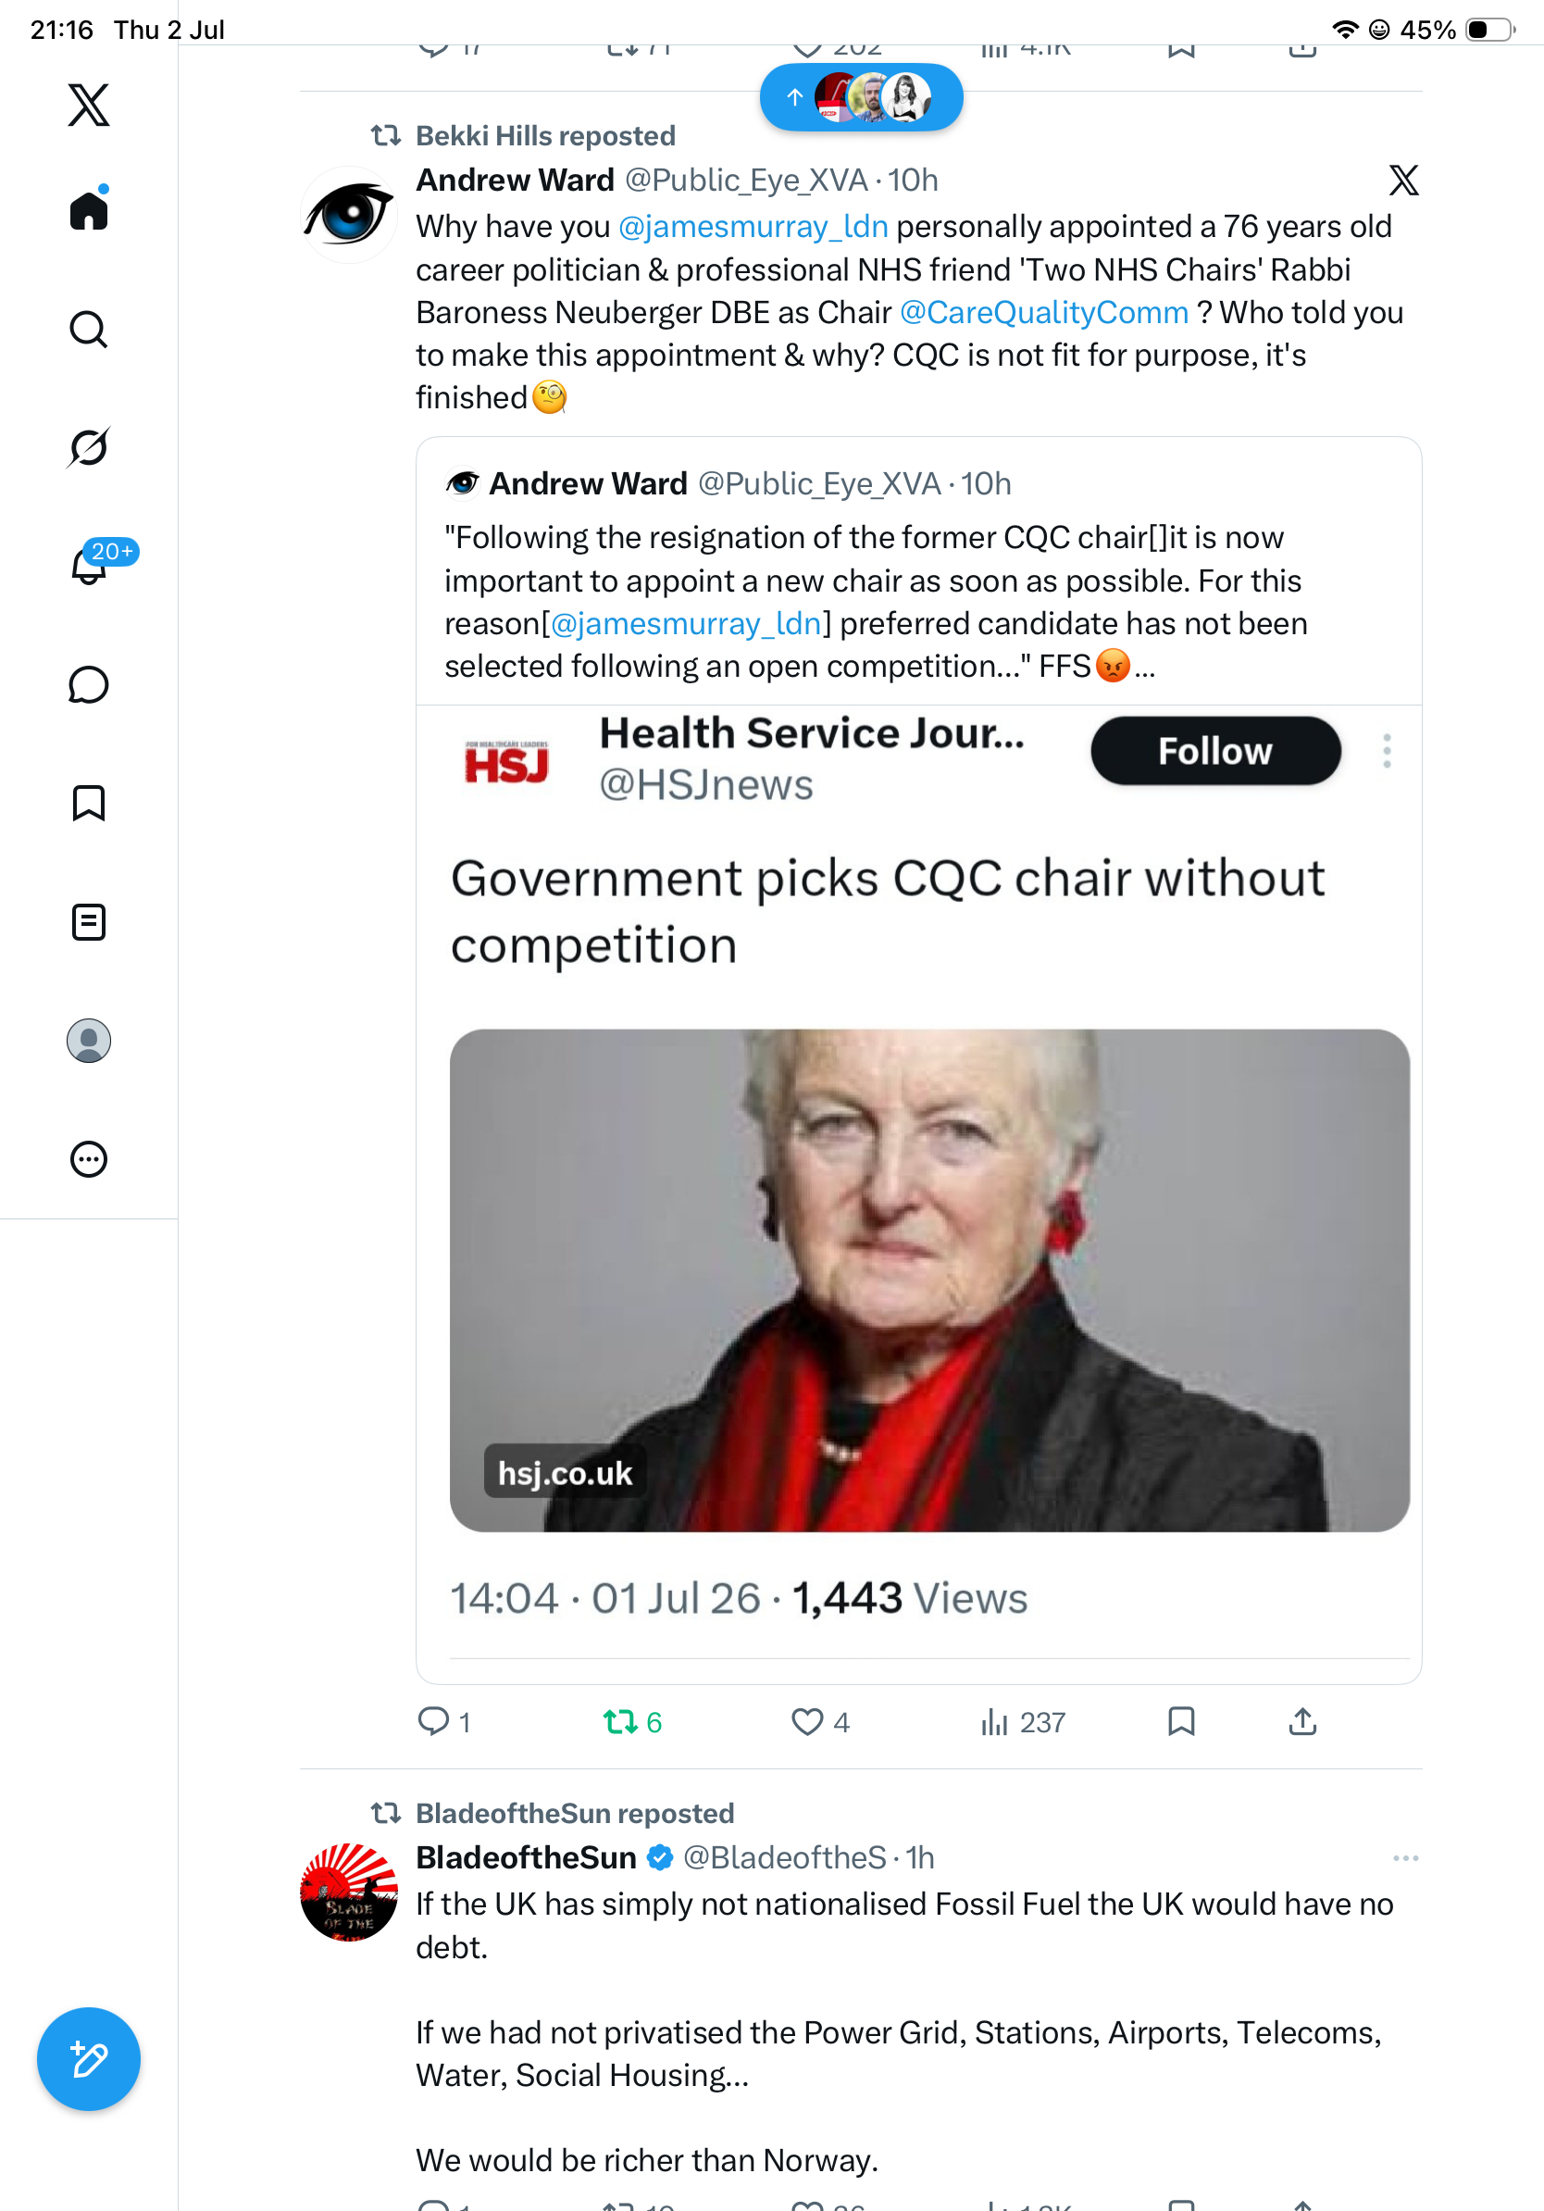The width and height of the screenshot is (1544, 2211).
Task: Open three-dot menu beside HSJ Follow button
Action: [x=1386, y=750]
